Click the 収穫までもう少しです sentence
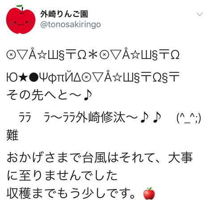This screenshot has width=206, height=209. [71, 193]
